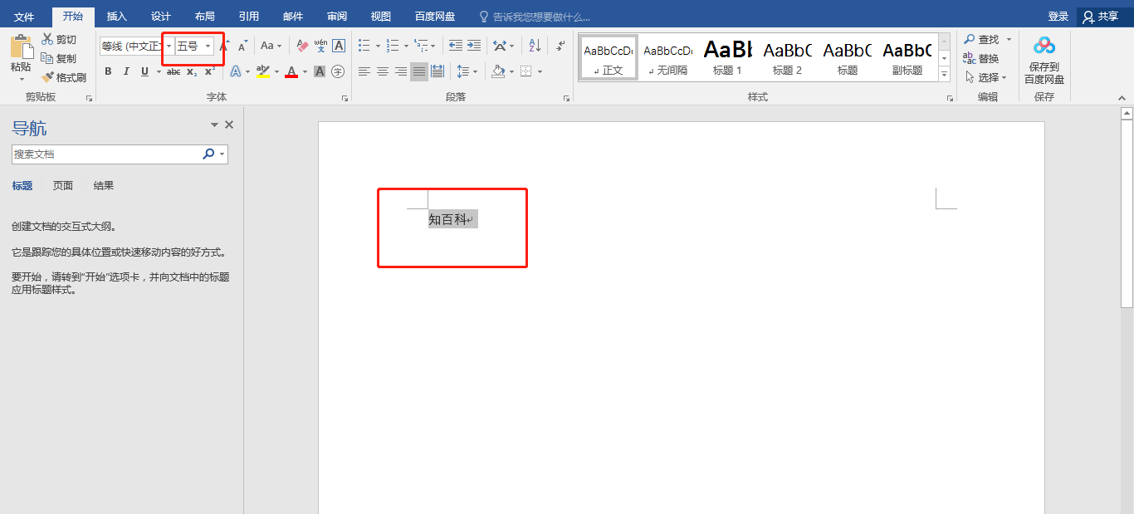Switch to the Insert (插入) tab
1134x514 pixels.
[117, 17]
